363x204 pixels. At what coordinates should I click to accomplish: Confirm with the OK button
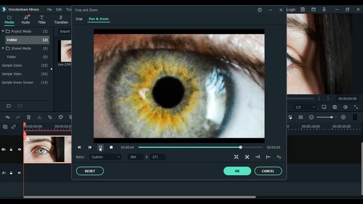237,171
